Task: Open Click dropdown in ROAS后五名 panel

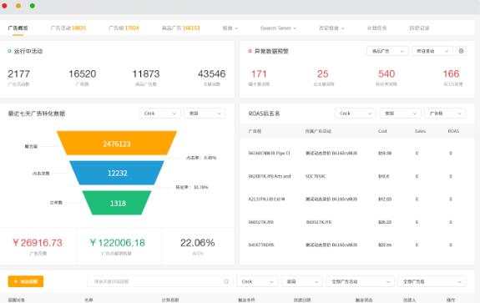Action: pyautogui.click(x=355, y=114)
